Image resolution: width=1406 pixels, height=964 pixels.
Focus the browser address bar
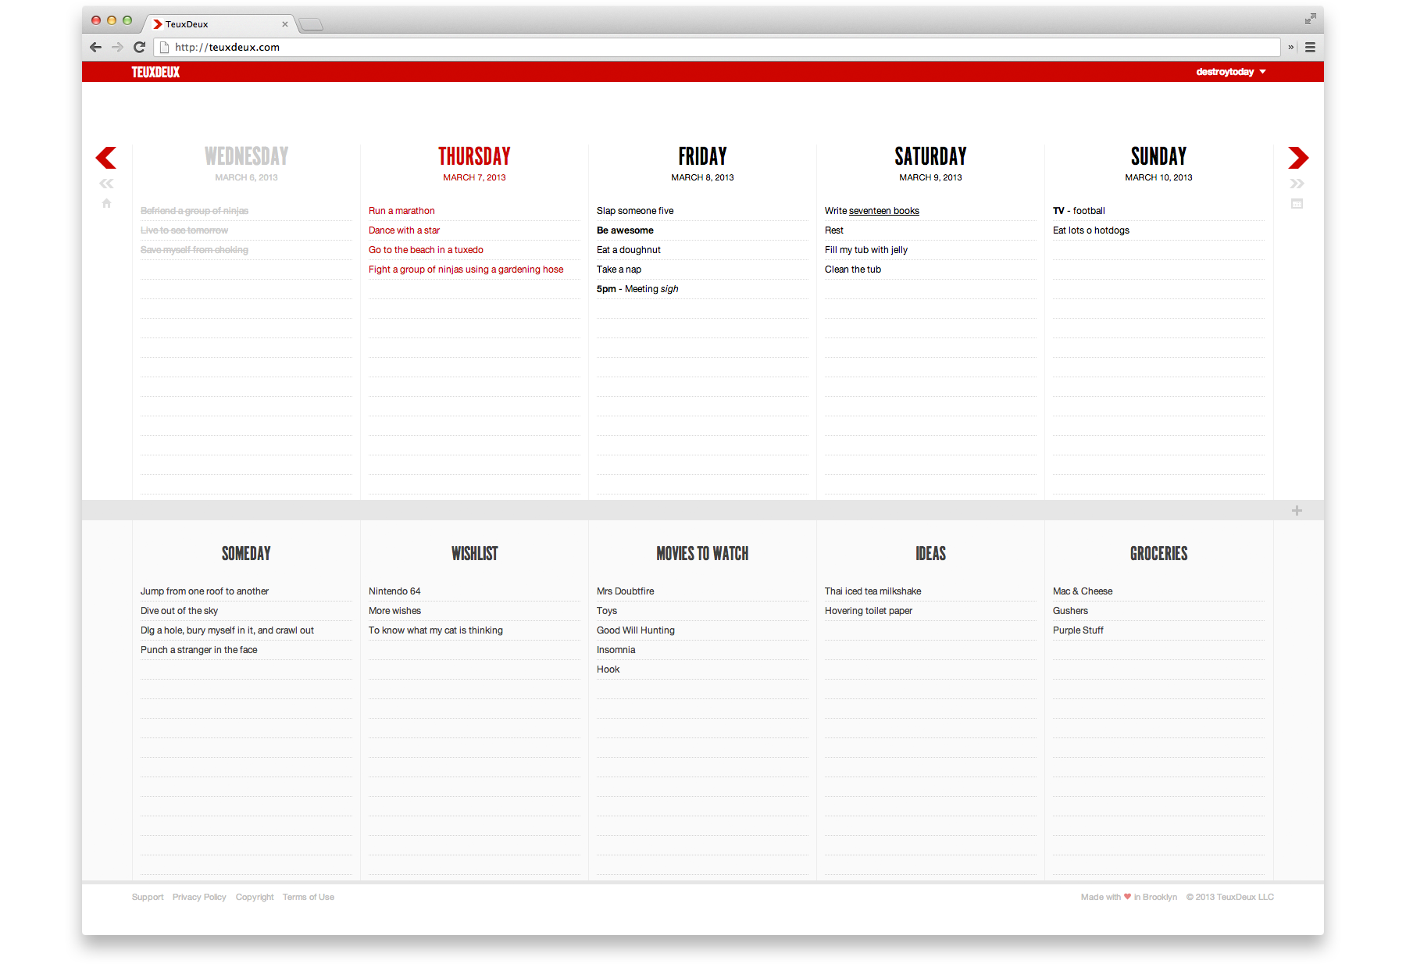pyautogui.click(x=703, y=47)
